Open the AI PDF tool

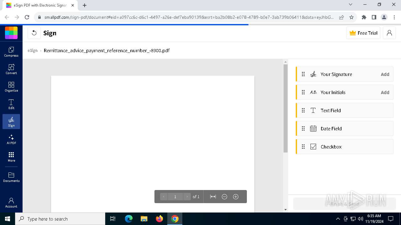pyautogui.click(x=11, y=139)
